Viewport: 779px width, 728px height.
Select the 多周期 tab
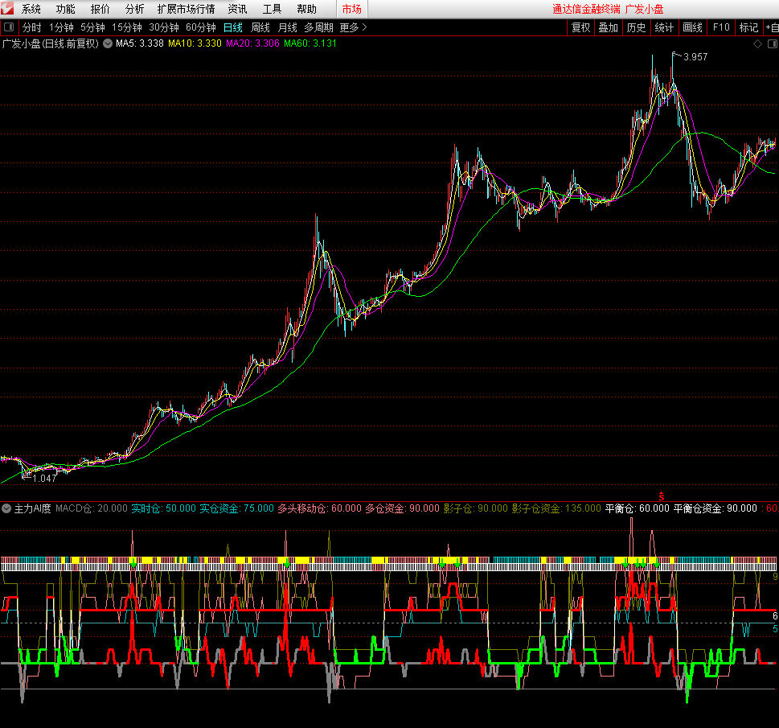pyautogui.click(x=318, y=27)
